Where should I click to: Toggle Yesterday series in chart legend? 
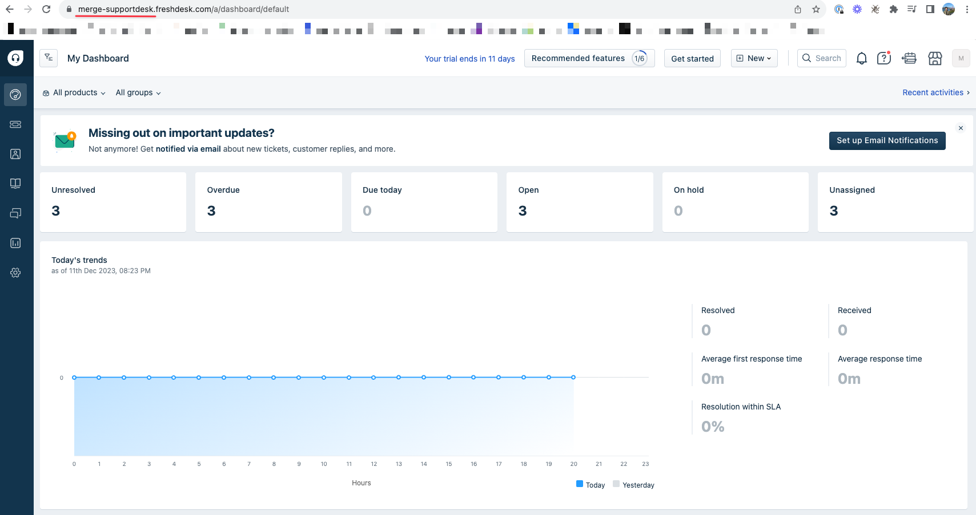tap(633, 485)
